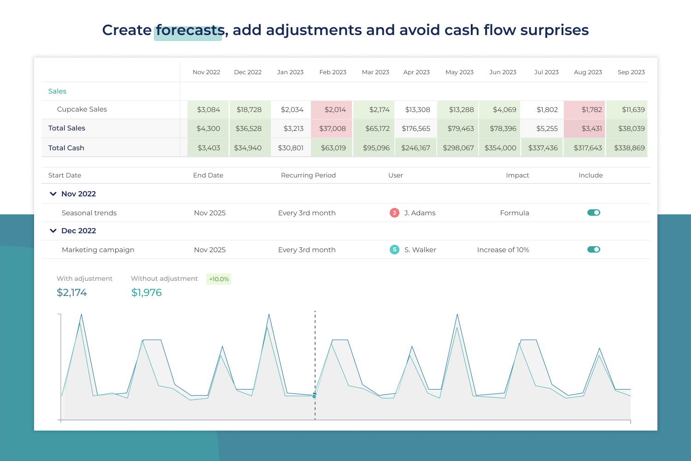
Task: Open the Seasonal trends adjustment row
Action: [x=346, y=213]
